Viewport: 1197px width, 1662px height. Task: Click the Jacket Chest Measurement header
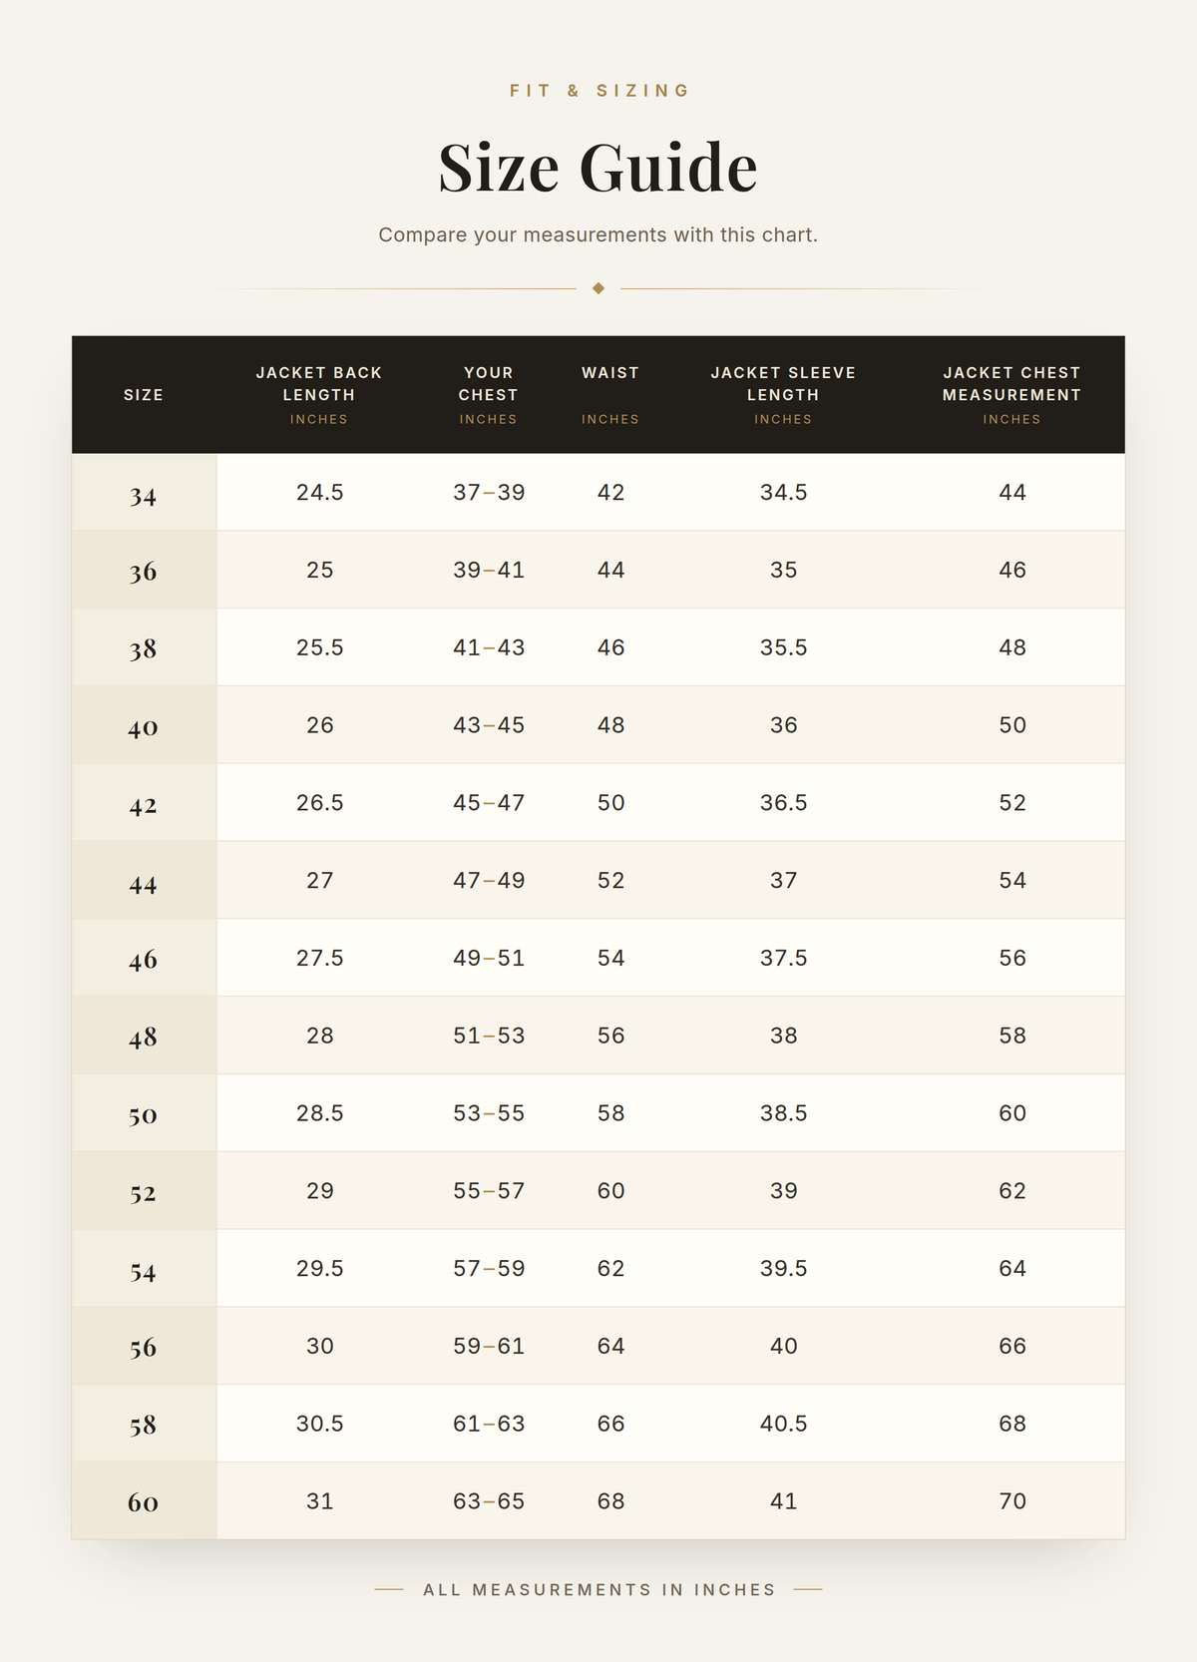coord(1012,395)
